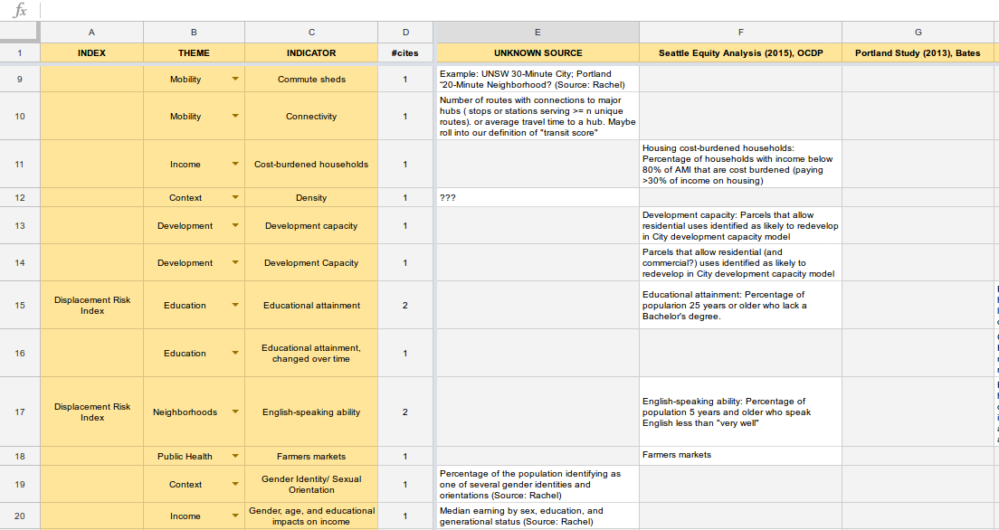
Task: Click the UNKNOWN SOURCE header cell
Action: click(x=538, y=52)
